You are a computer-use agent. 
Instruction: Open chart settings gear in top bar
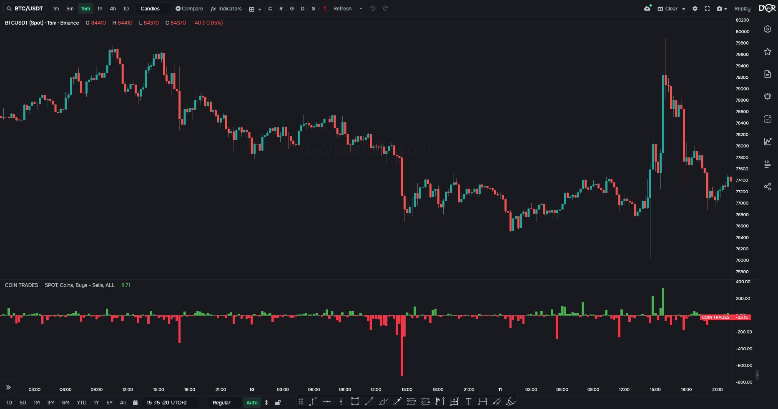click(695, 8)
